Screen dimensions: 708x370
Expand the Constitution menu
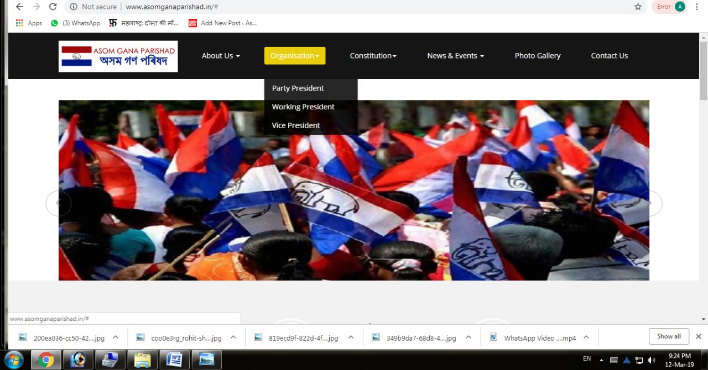373,56
